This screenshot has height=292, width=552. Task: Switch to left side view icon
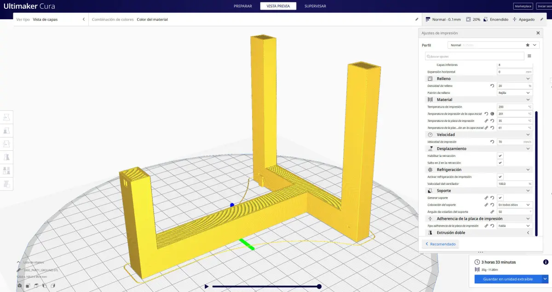click(45, 286)
